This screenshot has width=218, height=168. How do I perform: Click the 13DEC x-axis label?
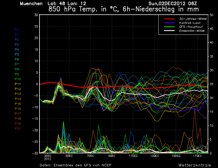pos(155,156)
